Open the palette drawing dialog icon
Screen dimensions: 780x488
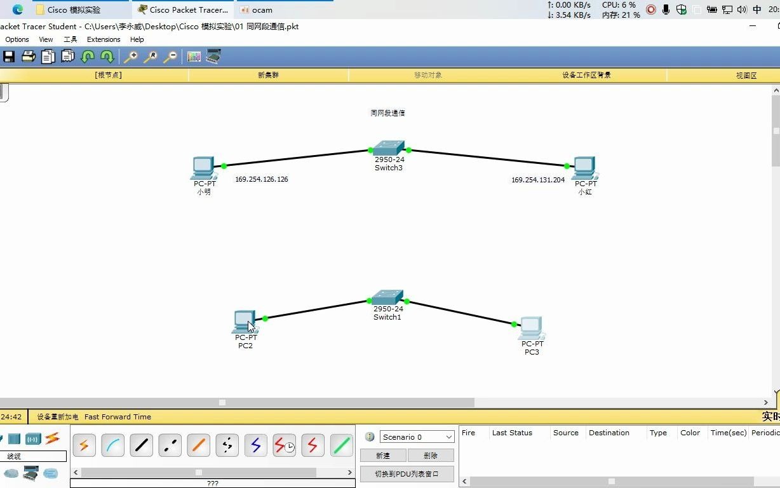click(x=194, y=57)
